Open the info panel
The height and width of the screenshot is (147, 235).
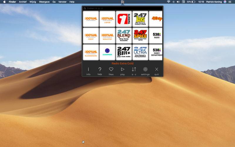88,71
